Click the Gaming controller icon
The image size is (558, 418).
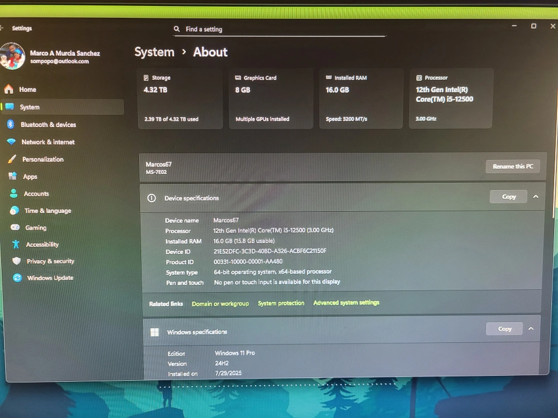(15, 227)
